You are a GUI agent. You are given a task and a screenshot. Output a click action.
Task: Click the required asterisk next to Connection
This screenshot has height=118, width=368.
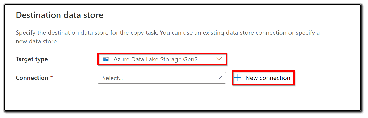click(52, 78)
